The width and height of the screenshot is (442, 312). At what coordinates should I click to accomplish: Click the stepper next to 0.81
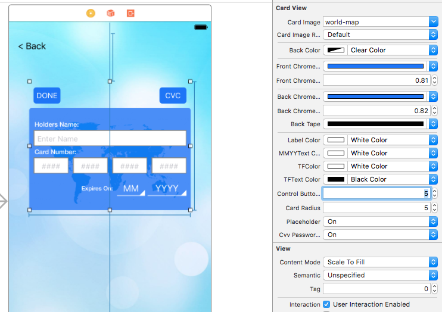434,80
